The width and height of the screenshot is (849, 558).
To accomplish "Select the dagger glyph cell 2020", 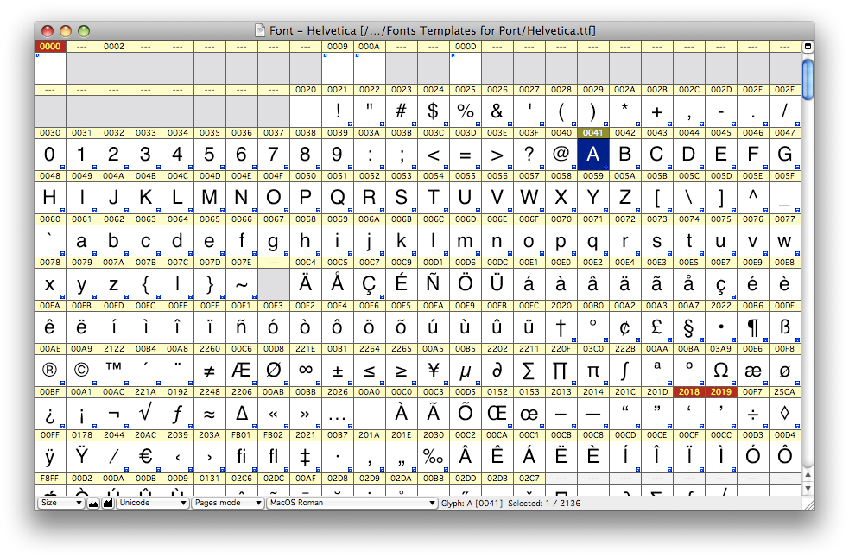I will coord(561,327).
